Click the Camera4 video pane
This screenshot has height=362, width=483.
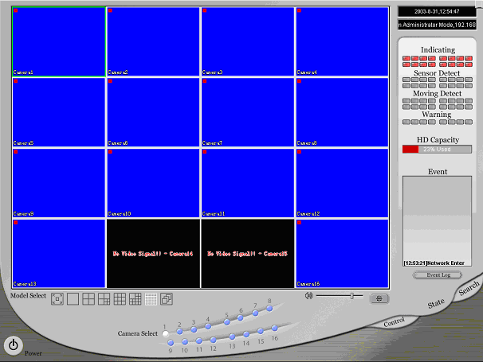tap(342, 41)
